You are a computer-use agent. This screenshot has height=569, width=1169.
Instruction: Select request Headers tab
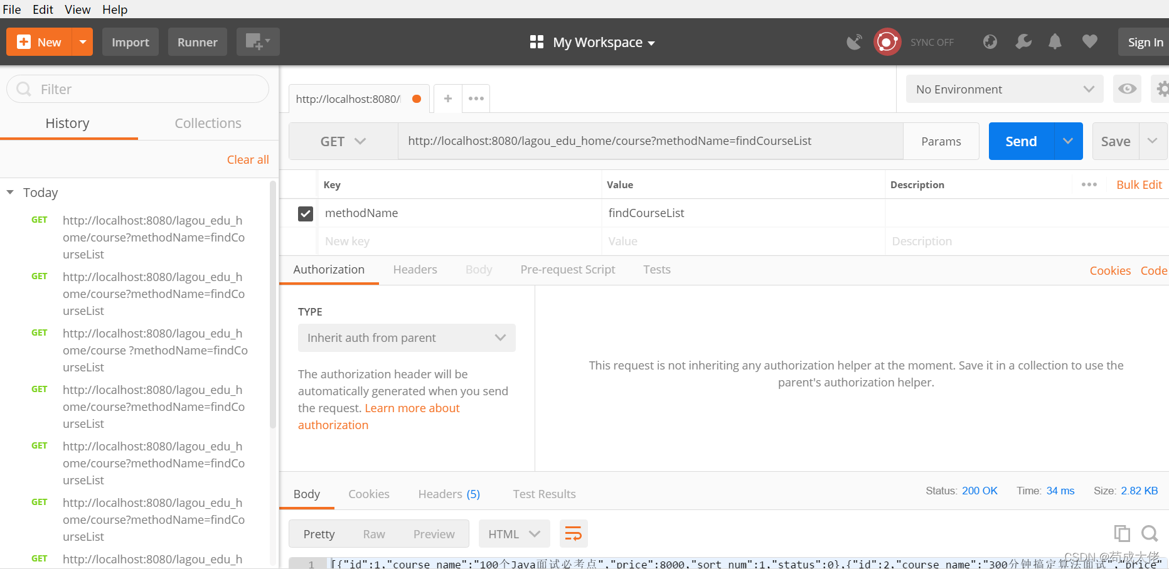[415, 270]
